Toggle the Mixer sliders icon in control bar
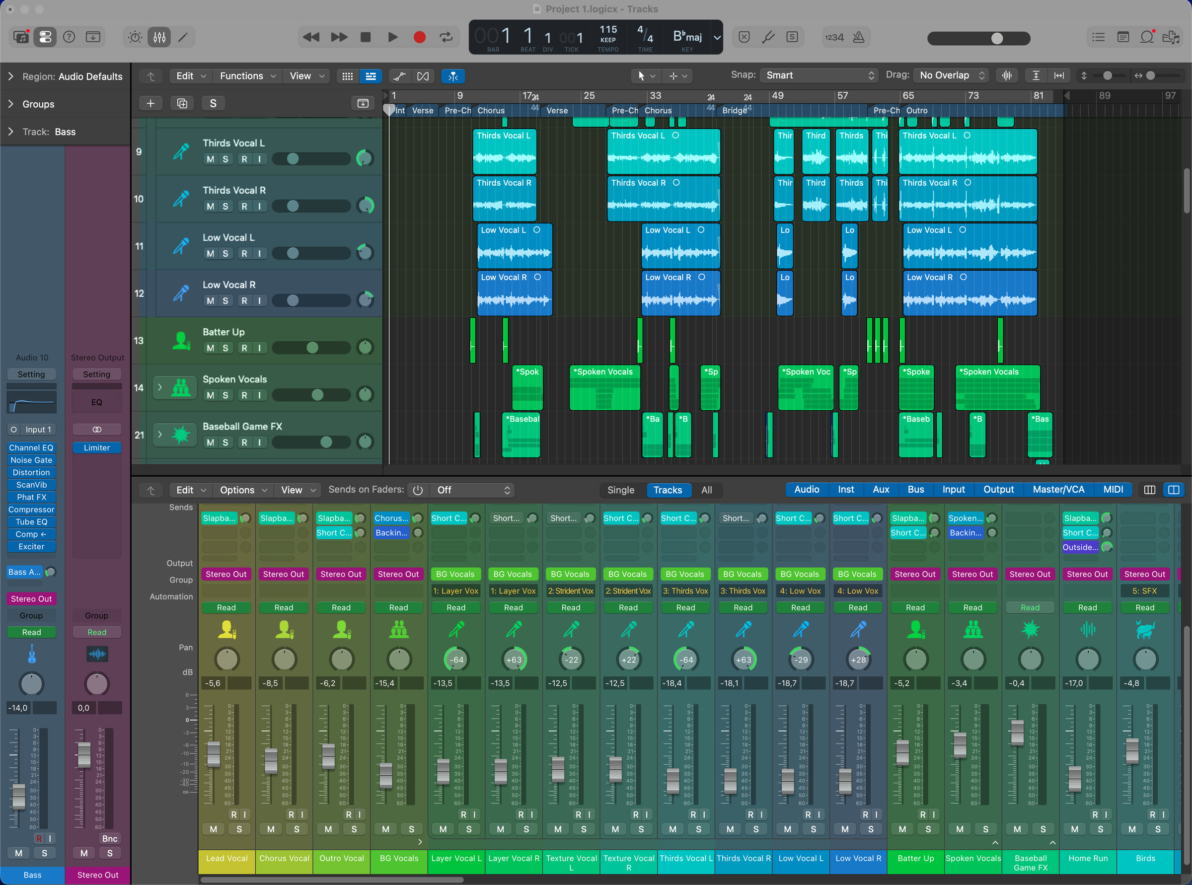This screenshot has width=1192, height=885. [x=159, y=37]
